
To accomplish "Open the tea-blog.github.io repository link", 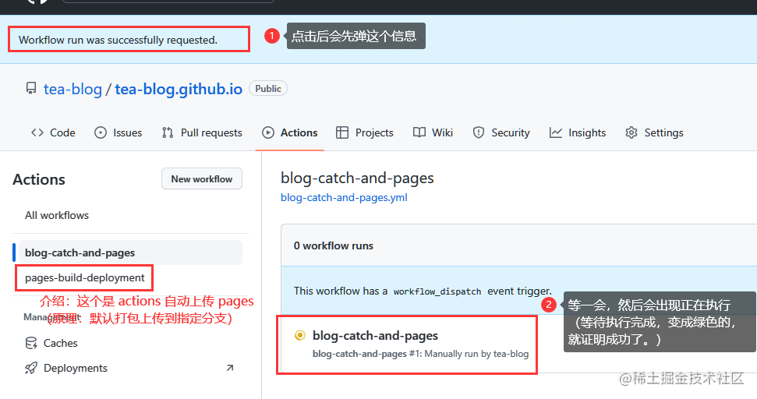I will (179, 89).
